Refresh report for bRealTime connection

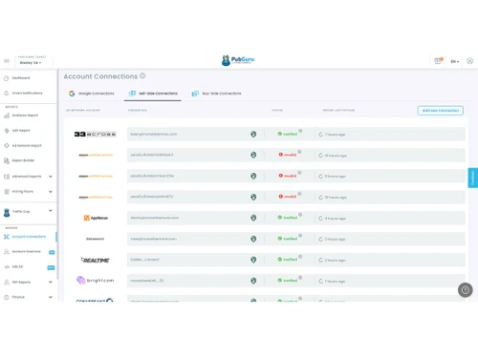coord(321,261)
